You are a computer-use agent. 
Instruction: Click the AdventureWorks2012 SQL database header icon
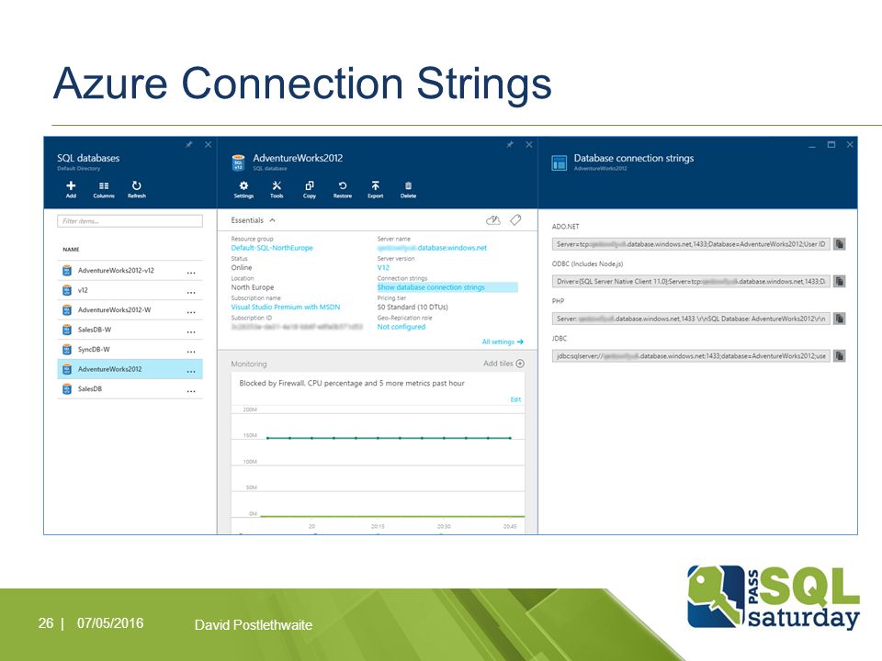pos(239,162)
